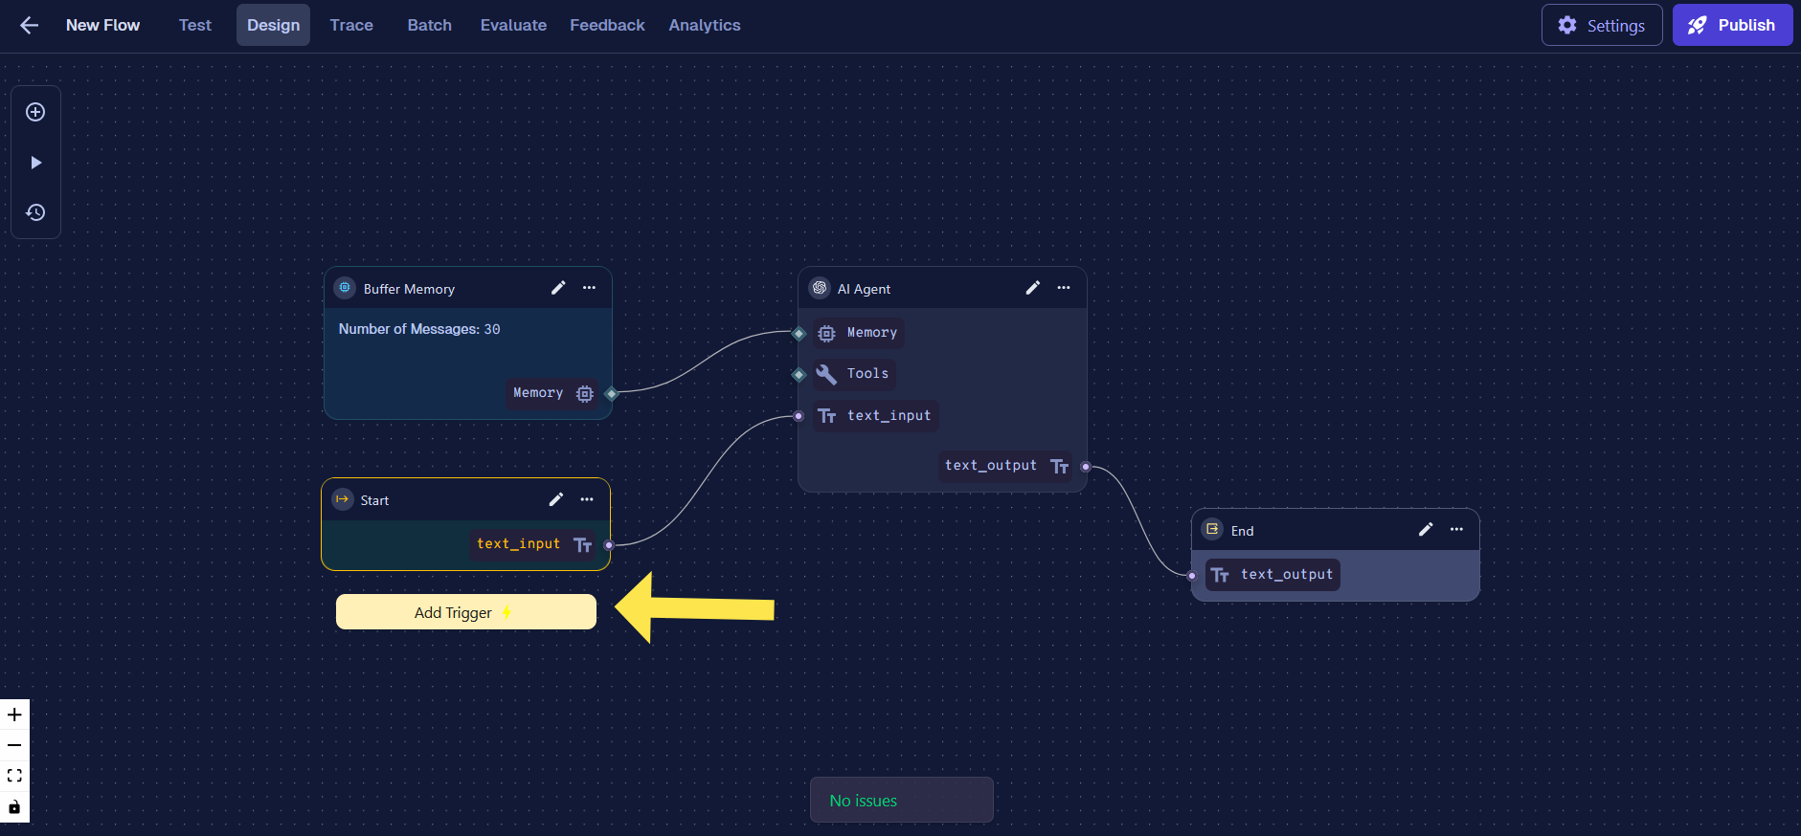The width and height of the screenshot is (1801, 836).
Task: Open Buffer Memory more options menu
Action: pyautogui.click(x=589, y=288)
